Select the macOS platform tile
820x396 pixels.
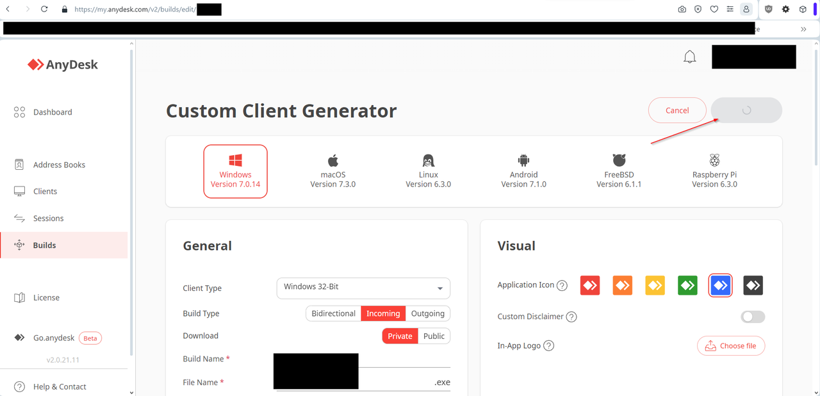click(333, 171)
